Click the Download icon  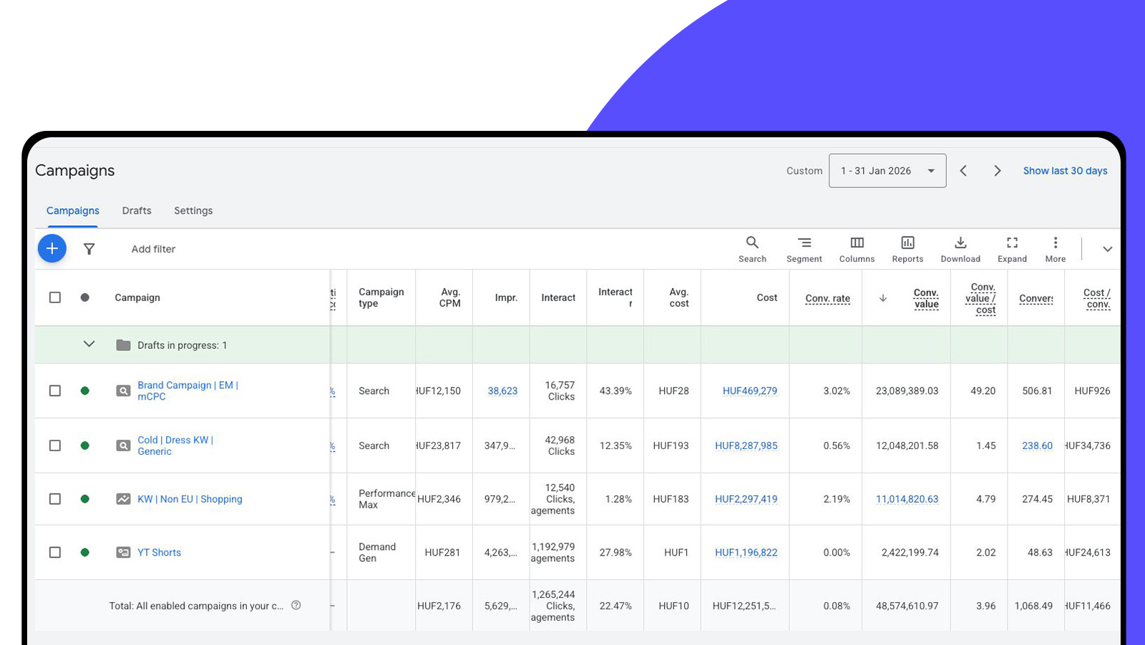click(x=960, y=249)
